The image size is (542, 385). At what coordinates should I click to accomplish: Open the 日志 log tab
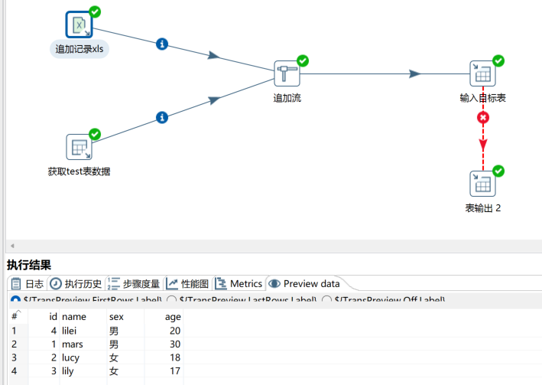click(28, 283)
